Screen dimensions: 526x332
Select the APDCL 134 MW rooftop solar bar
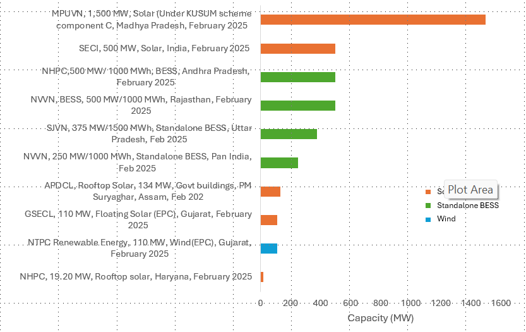point(270,192)
